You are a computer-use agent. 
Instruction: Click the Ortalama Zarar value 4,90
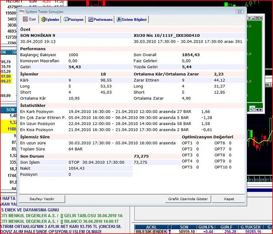pyautogui.click(x=186, y=98)
